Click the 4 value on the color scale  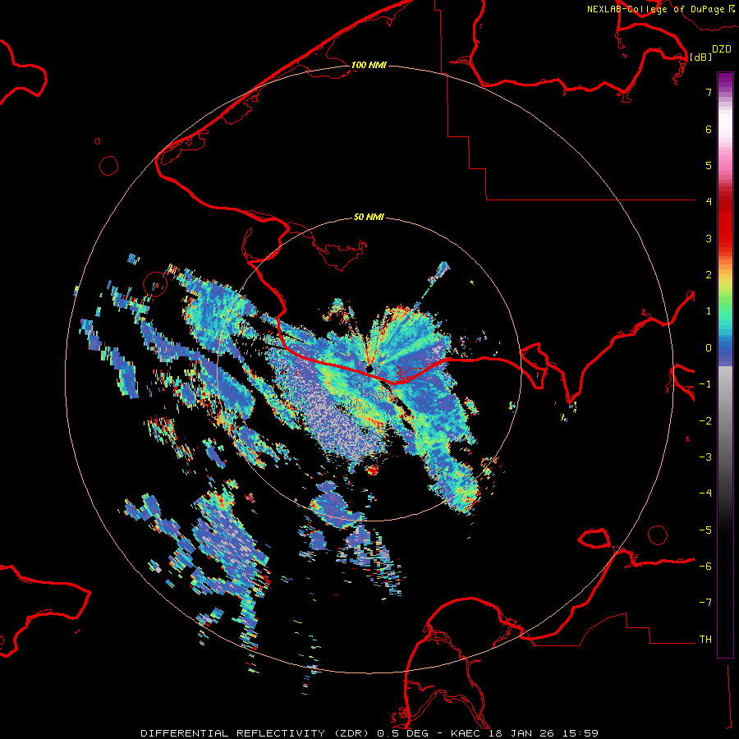click(709, 202)
